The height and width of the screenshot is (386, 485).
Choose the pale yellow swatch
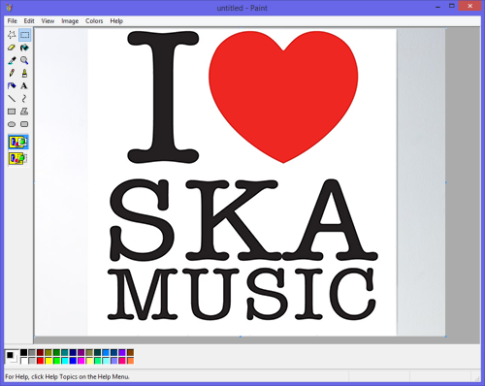(89, 361)
